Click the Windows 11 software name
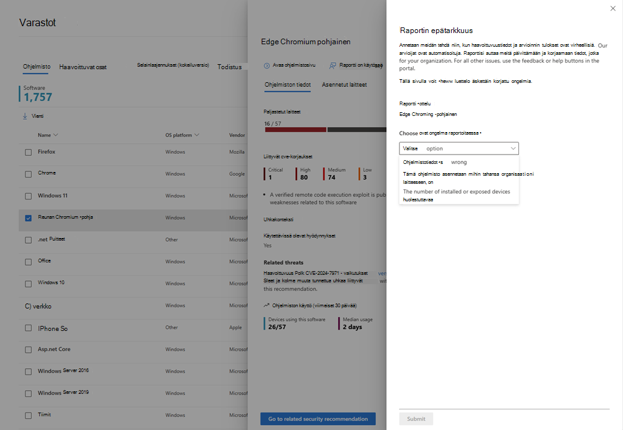623x430 pixels. click(x=52, y=196)
